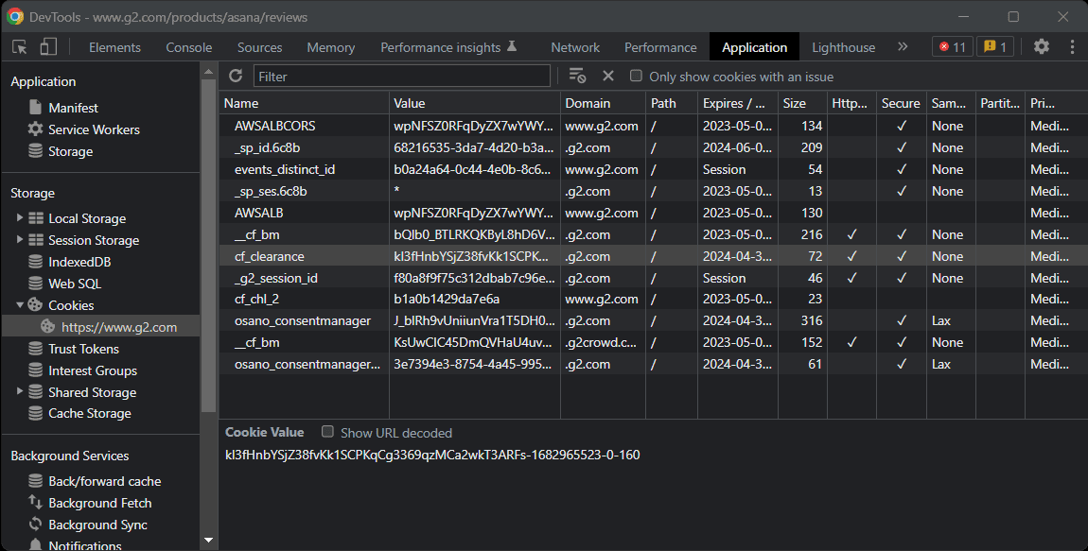Open the Performance tab
The height and width of the screenshot is (551, 1088).
point(660,47)
